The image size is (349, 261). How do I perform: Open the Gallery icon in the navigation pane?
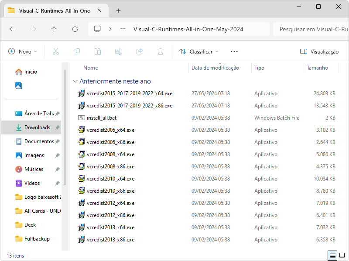(19, 86)
